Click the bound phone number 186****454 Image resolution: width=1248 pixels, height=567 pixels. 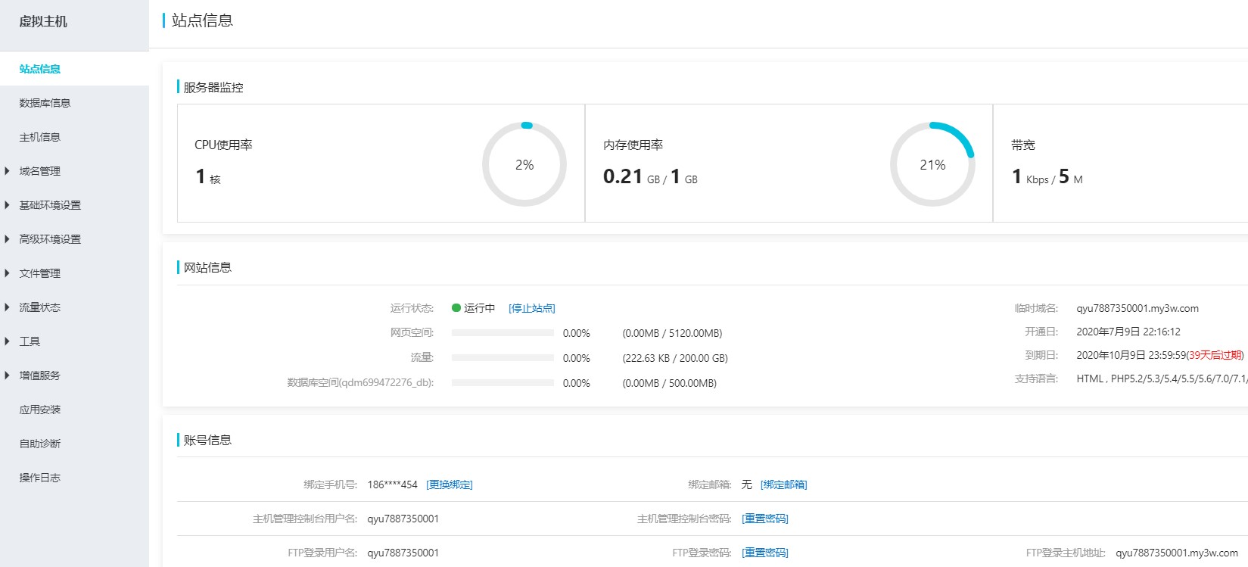click(392, 484)
